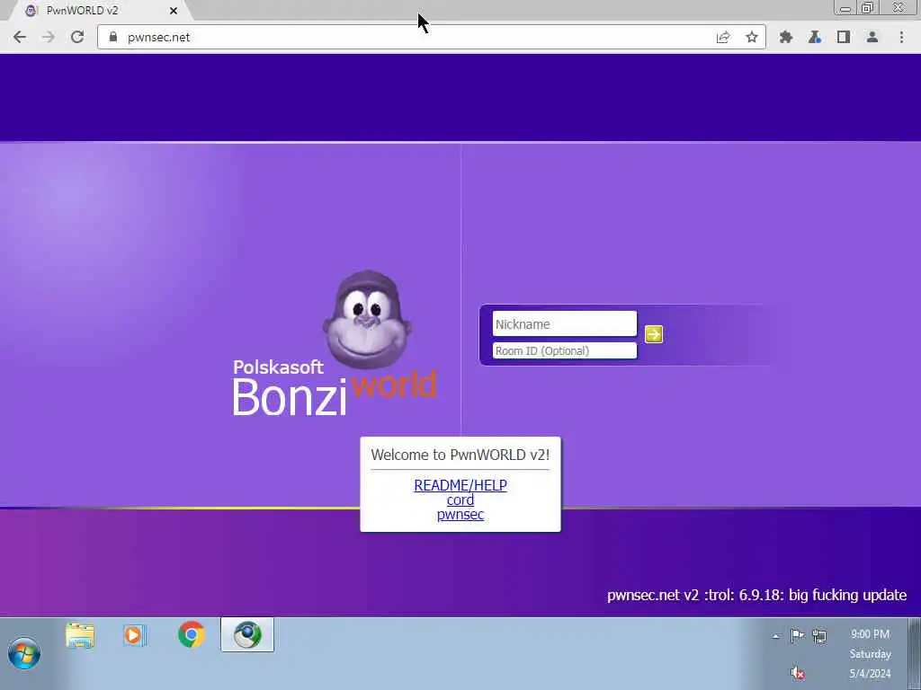This screenshot has width=921, height=690.
Task: Open the Chrome three-dot menu
Action: coord(901,37)
